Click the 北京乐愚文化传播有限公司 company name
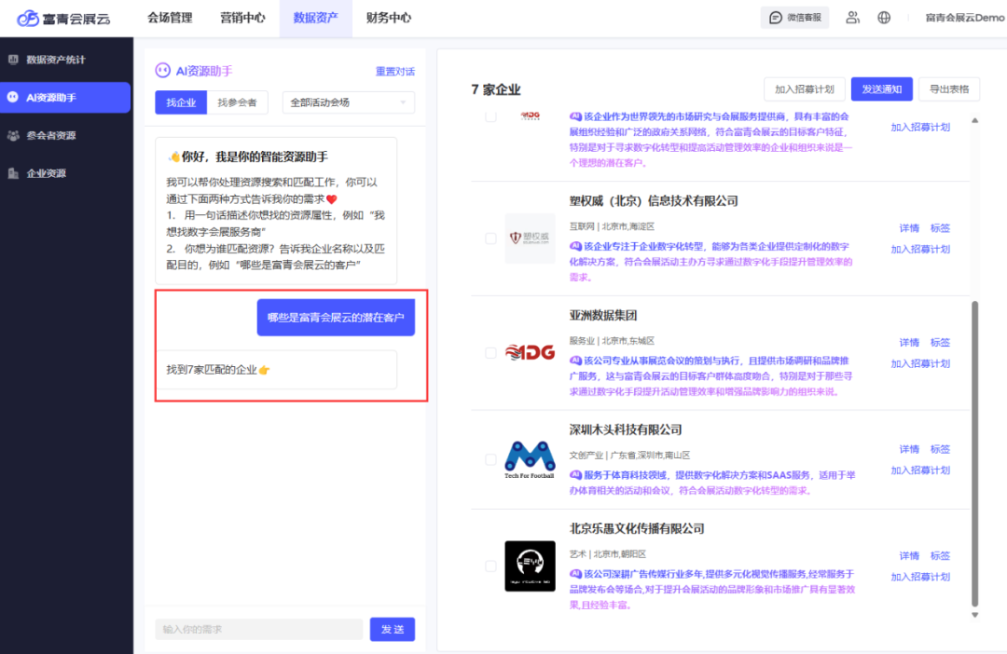This screenshot has width=1007, height=654. point(637,528)
